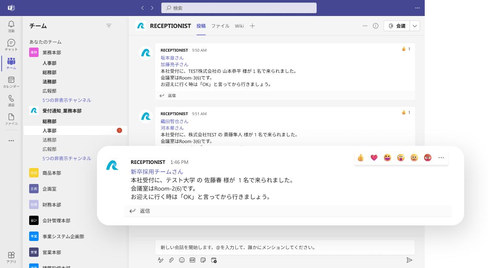Start a meeting with 会議 button

[x=397, y=26]
